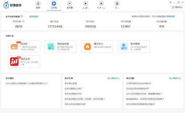Click the 全平台账号数据 heading
The image size is (185, 113).
[13, 17]
